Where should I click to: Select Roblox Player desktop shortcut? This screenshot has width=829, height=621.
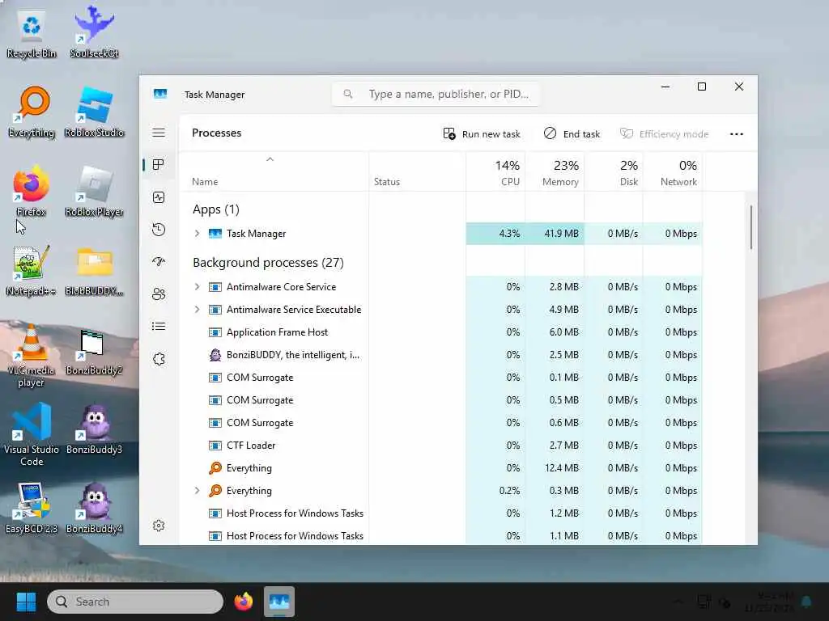(x=94, y=191)
